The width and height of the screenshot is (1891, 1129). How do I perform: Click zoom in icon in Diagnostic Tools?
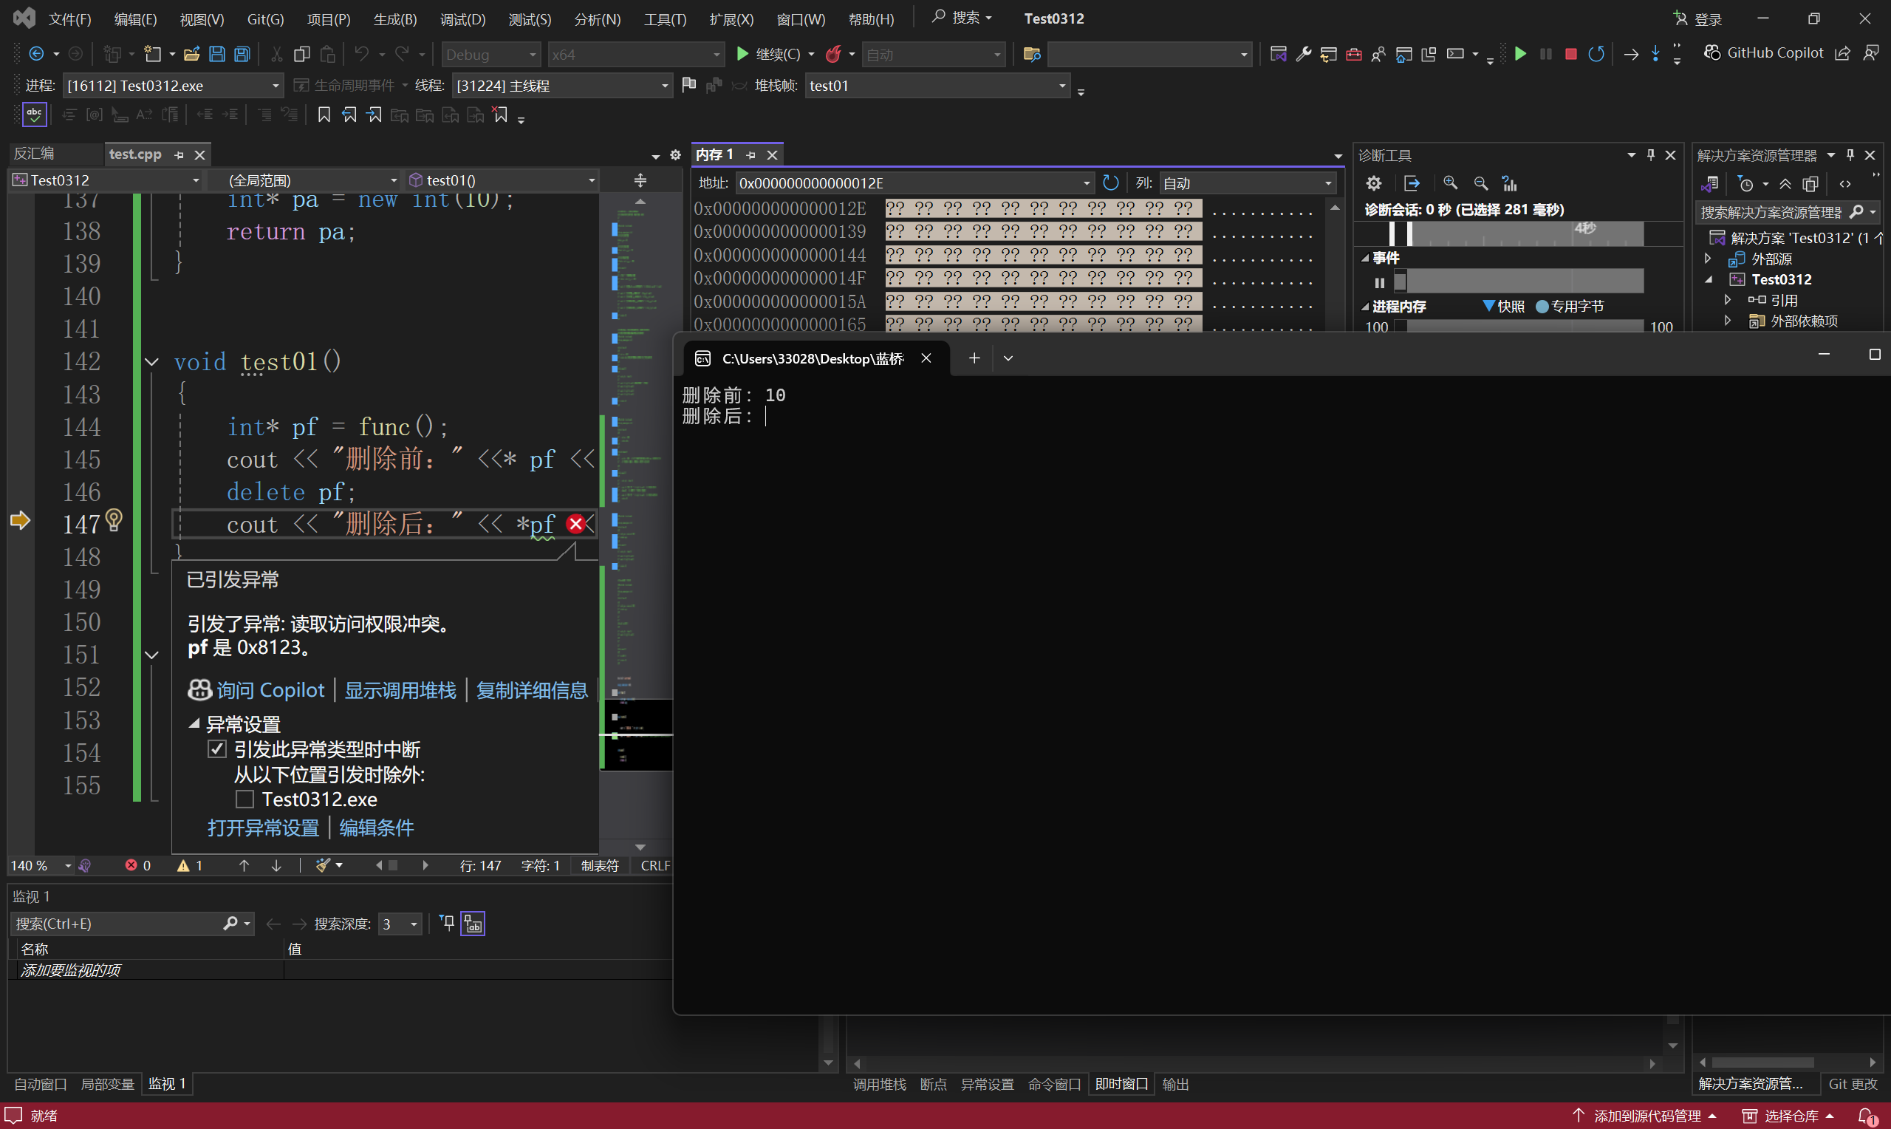click(1450, 183)
